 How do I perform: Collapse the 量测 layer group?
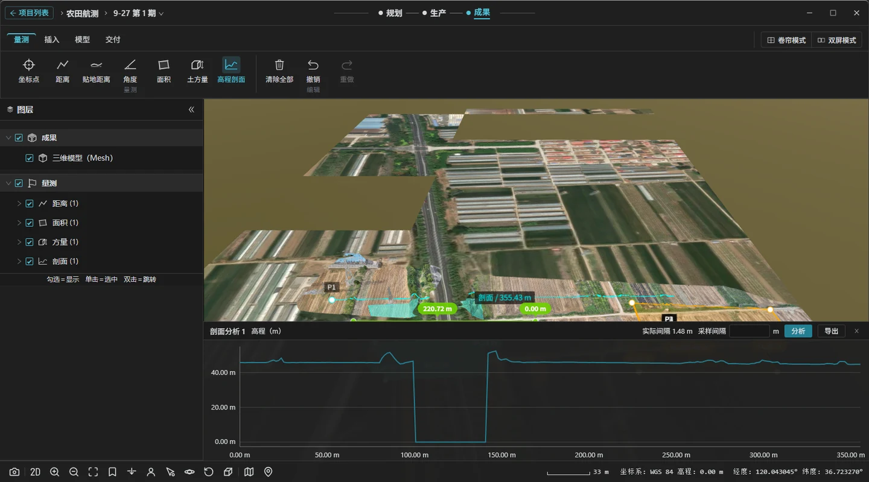pyautogui.click(x=8, y=183)
